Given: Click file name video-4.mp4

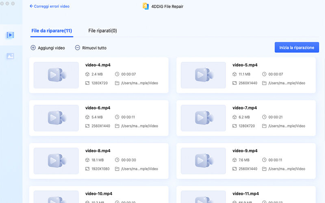Looking at the screenshot, I should point(98,65).
